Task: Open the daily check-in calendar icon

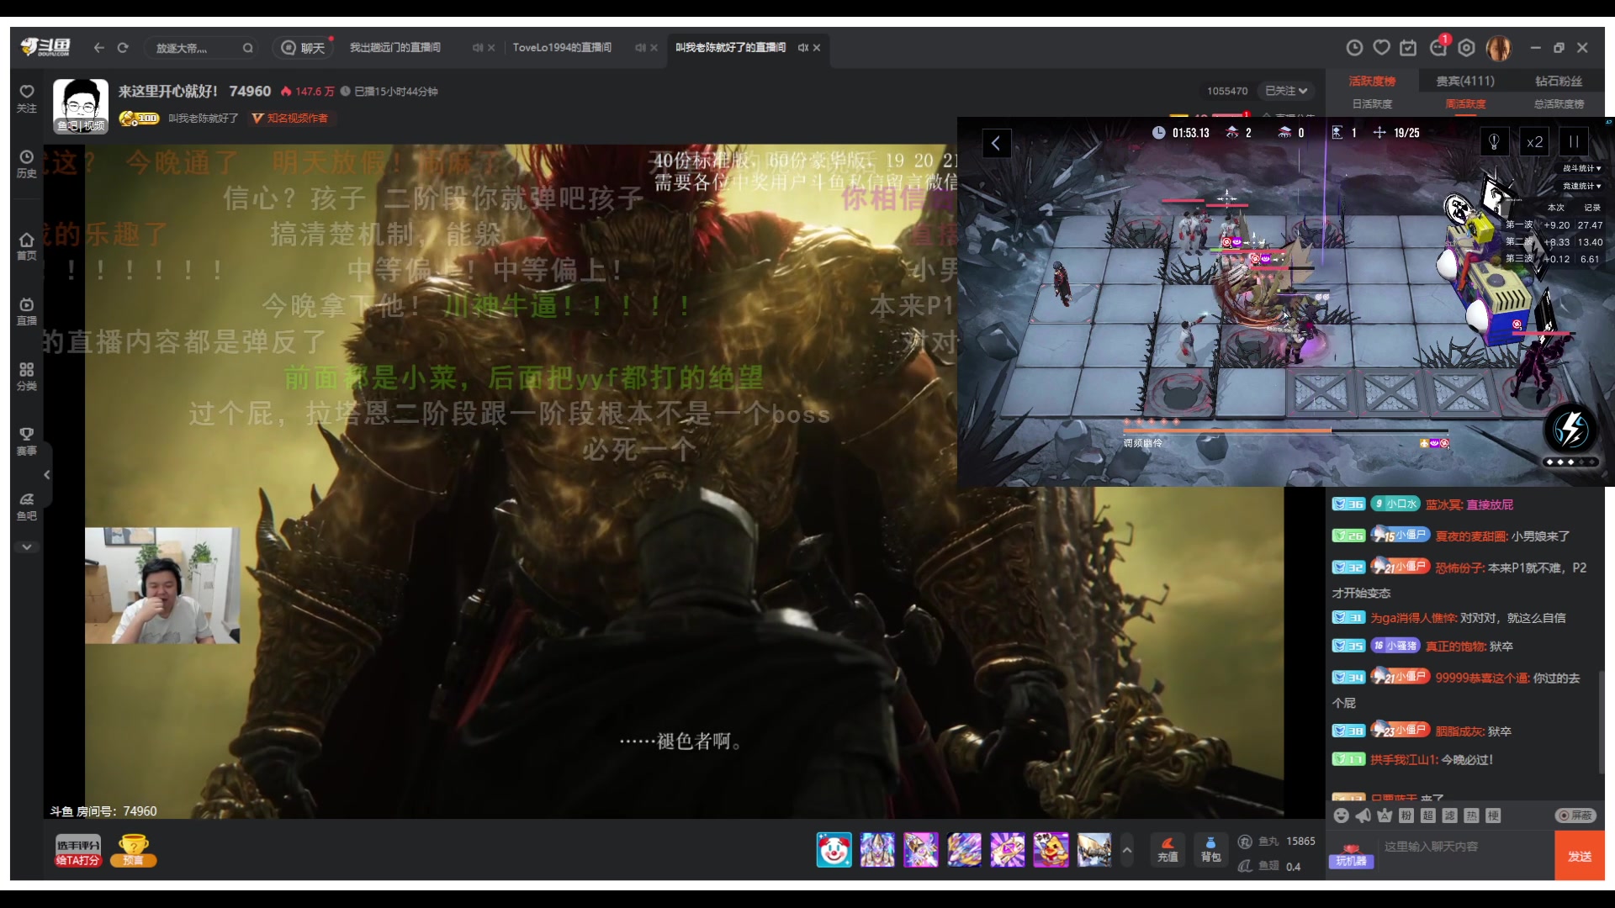Action: (1408, 48)
